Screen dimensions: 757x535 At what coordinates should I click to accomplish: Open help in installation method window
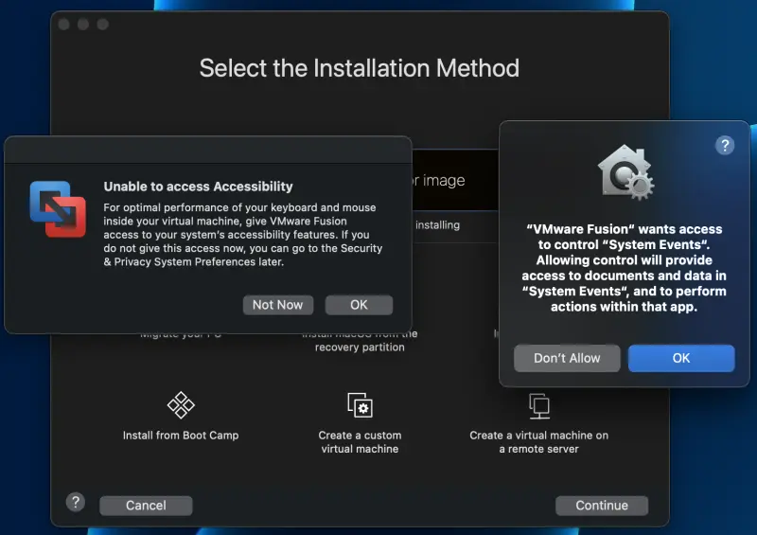pyautogui.click(x=76, y=502)
